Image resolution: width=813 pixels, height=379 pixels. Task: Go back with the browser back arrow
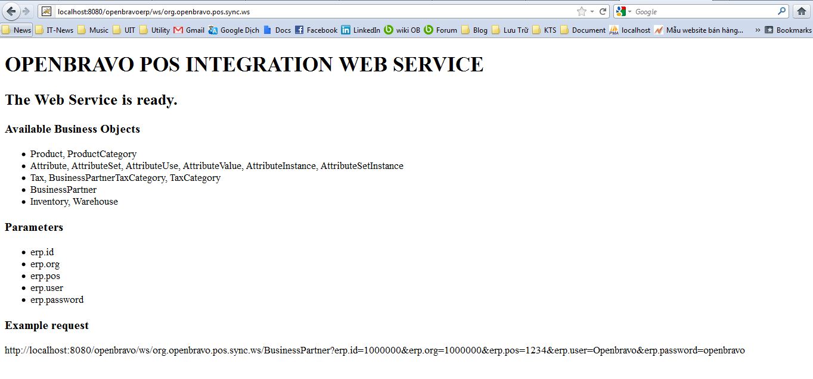[x=11, y=11]
